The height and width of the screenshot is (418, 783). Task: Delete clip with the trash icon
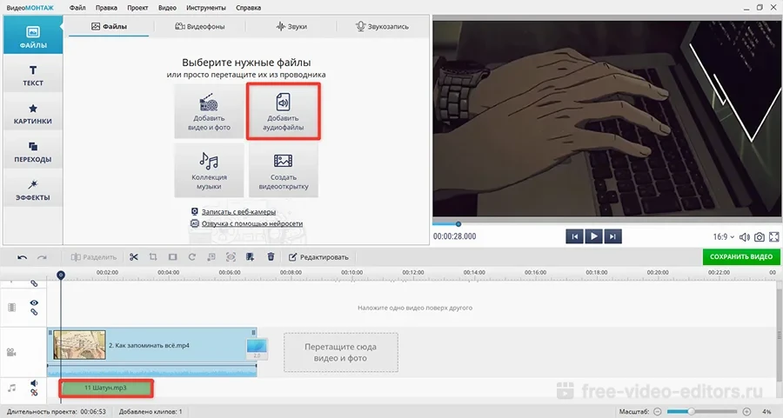[x=271, y=257]
